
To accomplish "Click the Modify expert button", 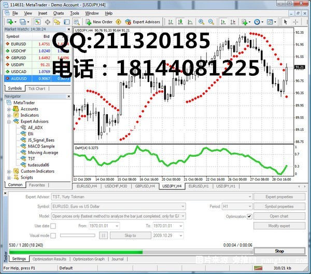I will [x=279, y=226].
